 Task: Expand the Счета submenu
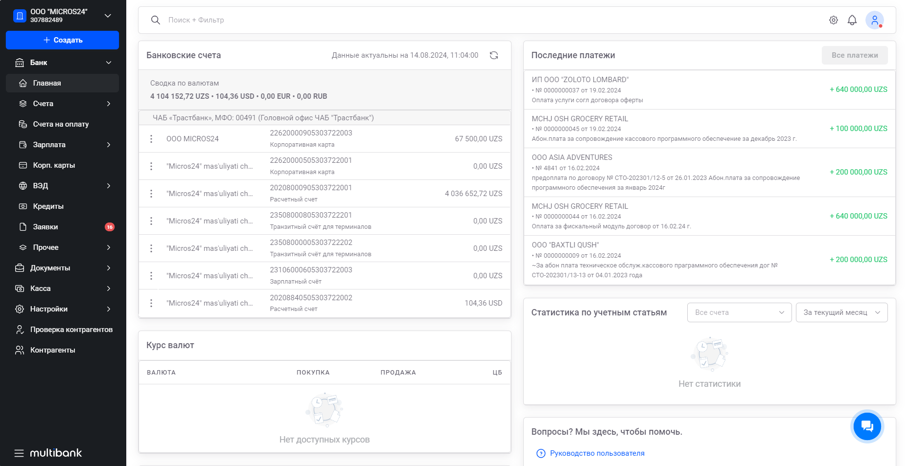click(x=108, y=104)
